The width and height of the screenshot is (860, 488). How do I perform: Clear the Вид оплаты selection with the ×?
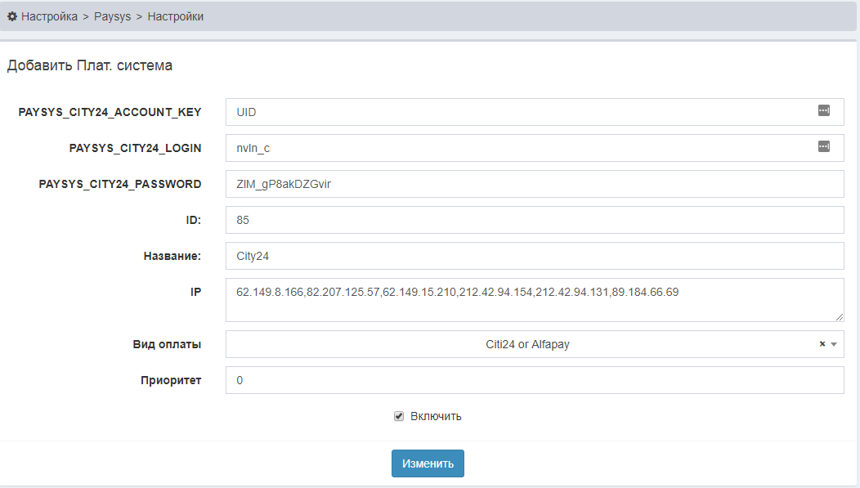point(822,344)
